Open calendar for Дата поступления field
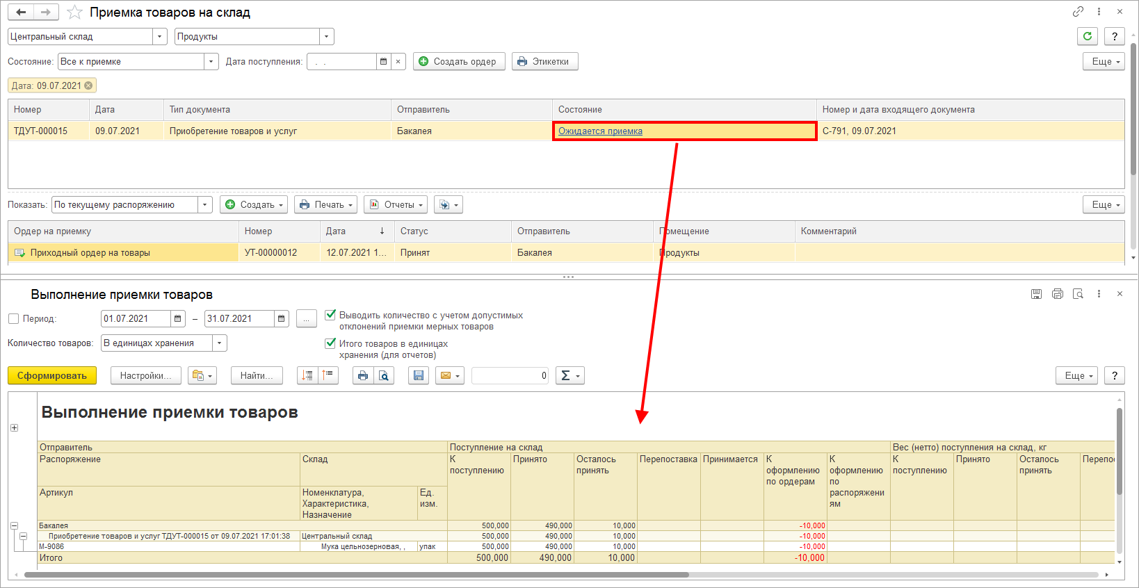This screenshot has height=588, width=1139. [383, 61]
